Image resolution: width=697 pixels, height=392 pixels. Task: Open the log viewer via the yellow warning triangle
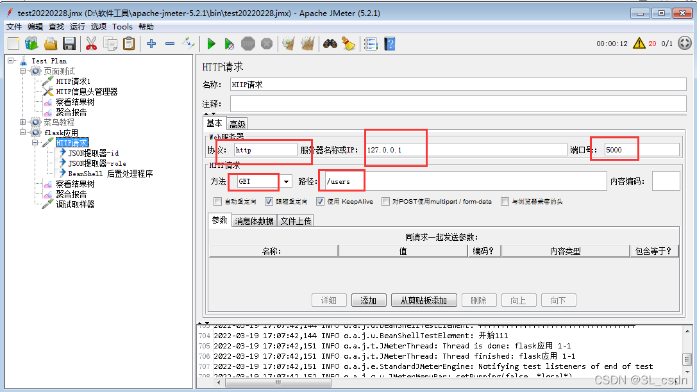pyautogui.click(x=639, y=43)
